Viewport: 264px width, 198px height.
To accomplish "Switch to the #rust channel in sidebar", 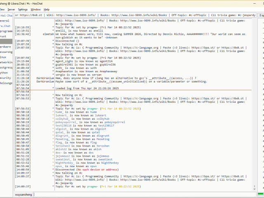I will click(x=5, y=36).
